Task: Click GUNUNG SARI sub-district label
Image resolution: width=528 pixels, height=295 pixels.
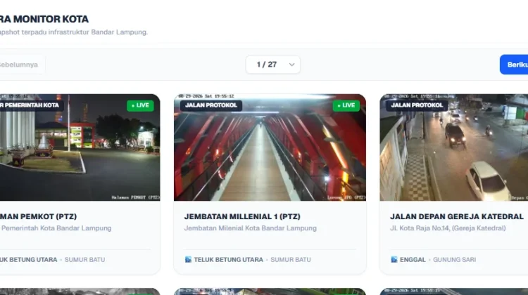Action: click(454, 260)
